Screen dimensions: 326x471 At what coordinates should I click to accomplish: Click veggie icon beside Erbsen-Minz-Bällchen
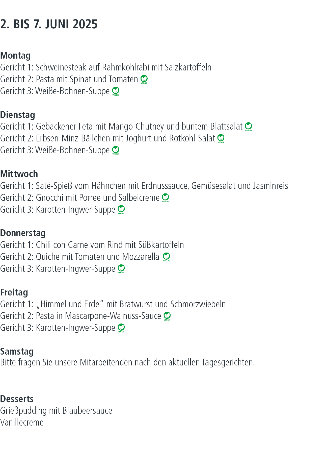coord(221,139)
